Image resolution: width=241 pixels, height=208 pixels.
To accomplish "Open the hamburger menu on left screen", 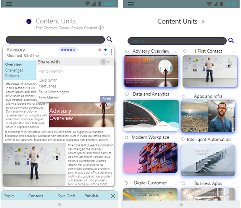I will pos(9,4).
